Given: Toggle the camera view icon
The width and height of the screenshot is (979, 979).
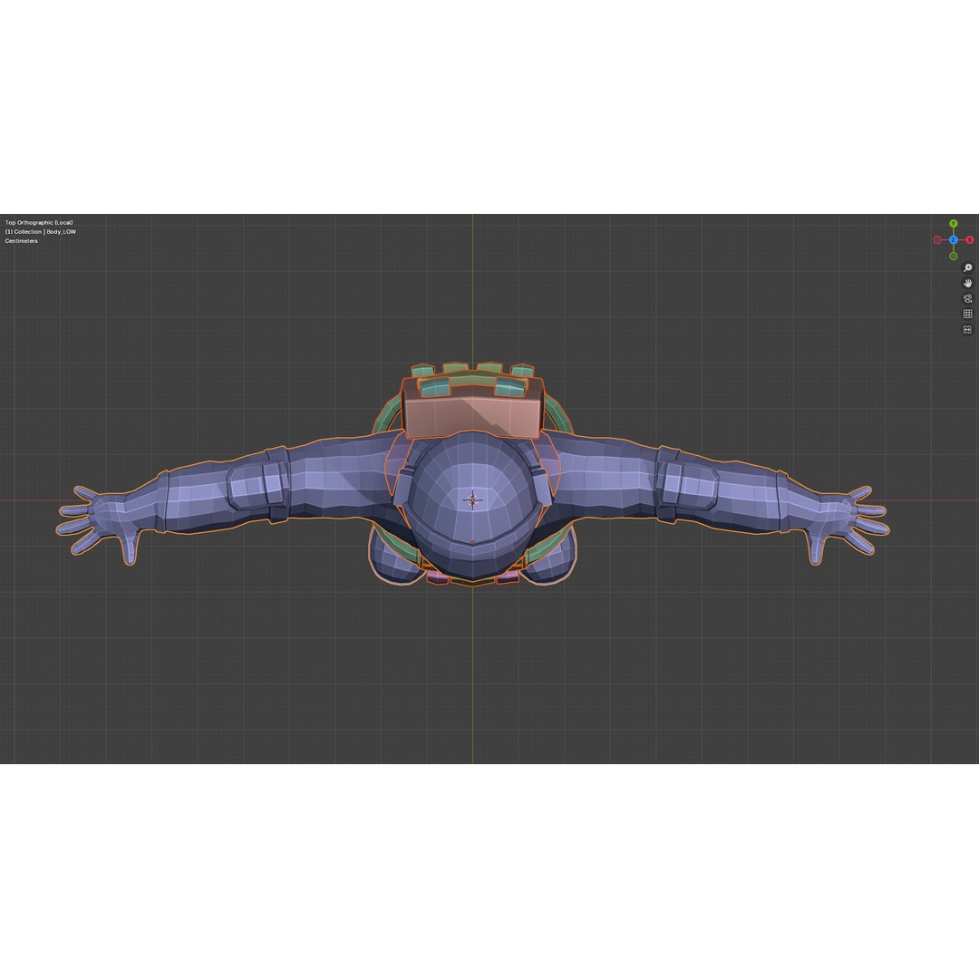Looking at the screenshot, I should [x=967, y=299].
